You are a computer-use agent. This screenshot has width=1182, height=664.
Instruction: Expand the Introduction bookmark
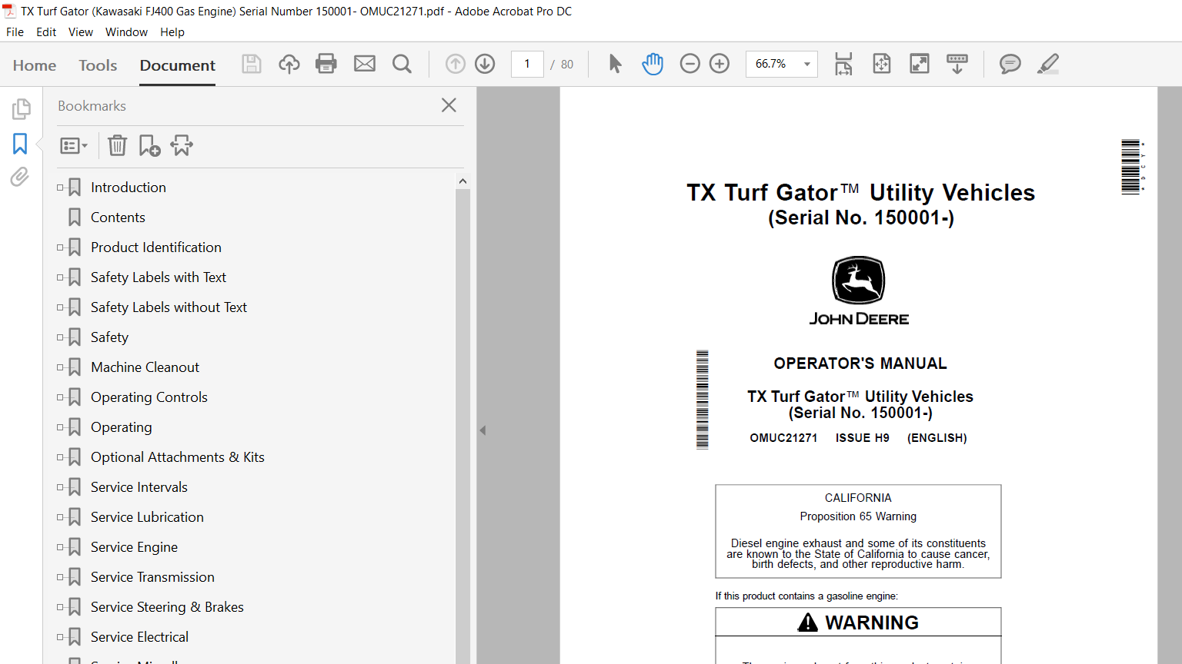pos(60,188)
